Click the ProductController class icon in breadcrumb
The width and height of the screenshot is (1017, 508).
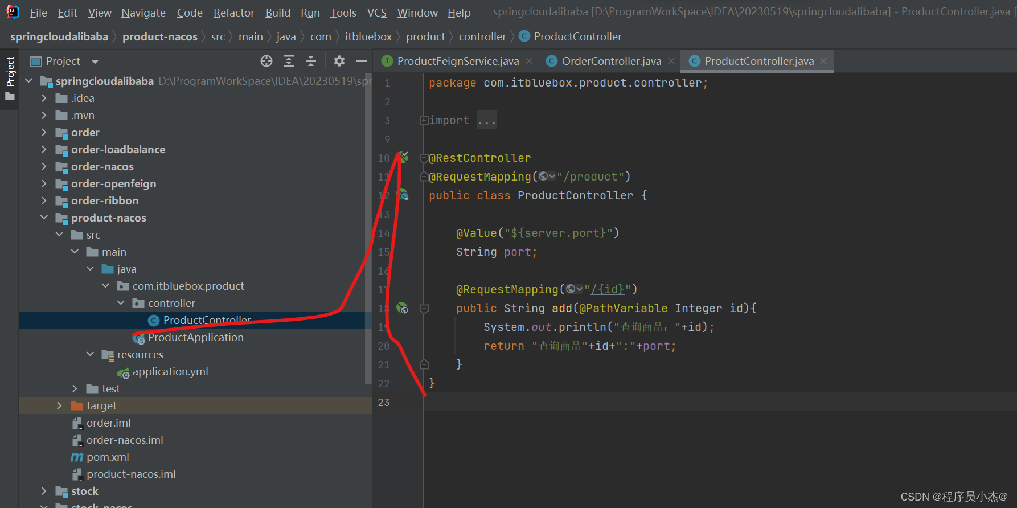click(524, 36)
